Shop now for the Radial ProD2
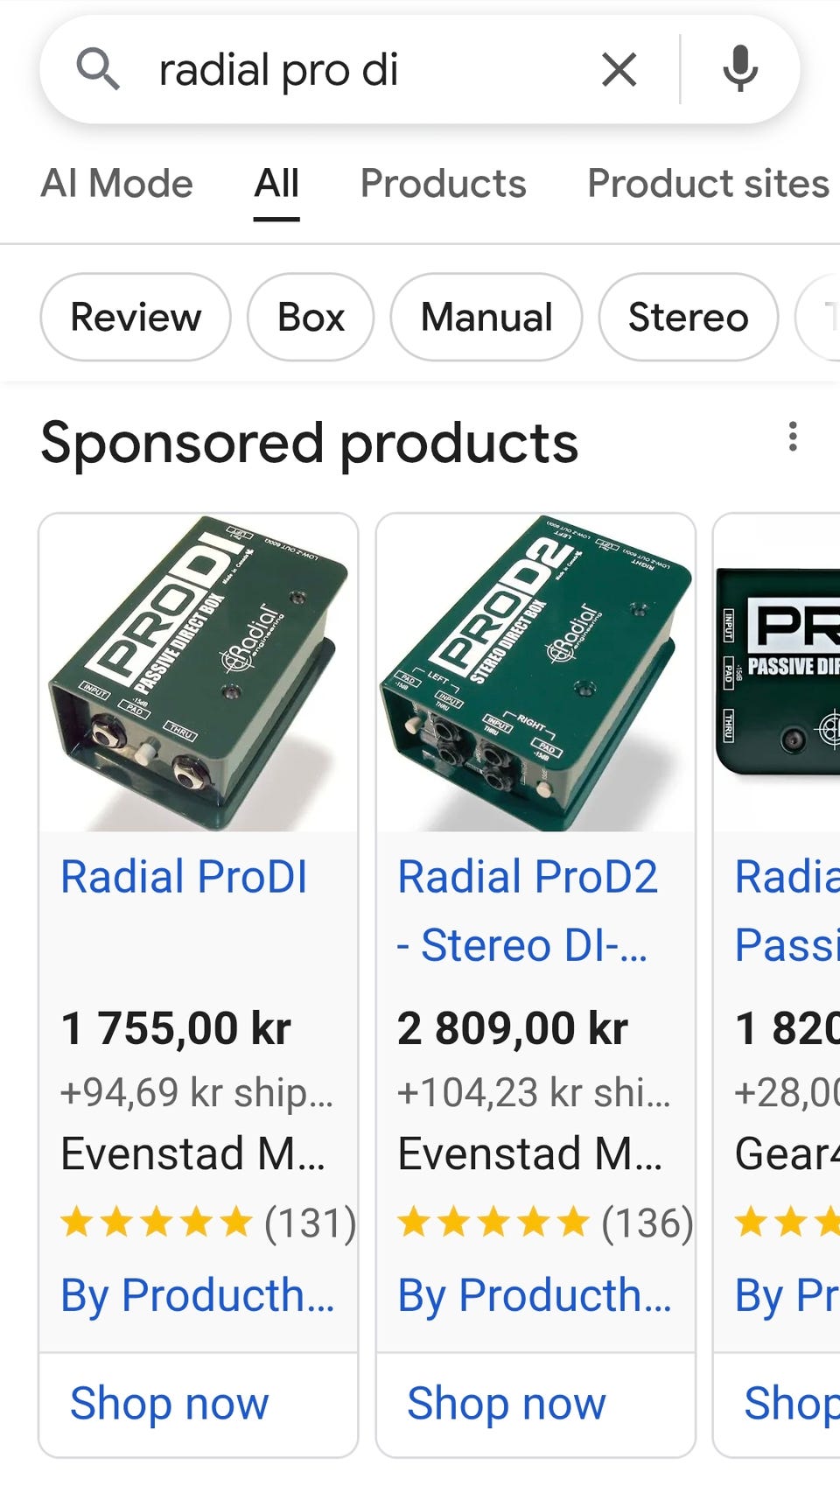The width and height of the screenshot is (840, 1493). 507,1404
